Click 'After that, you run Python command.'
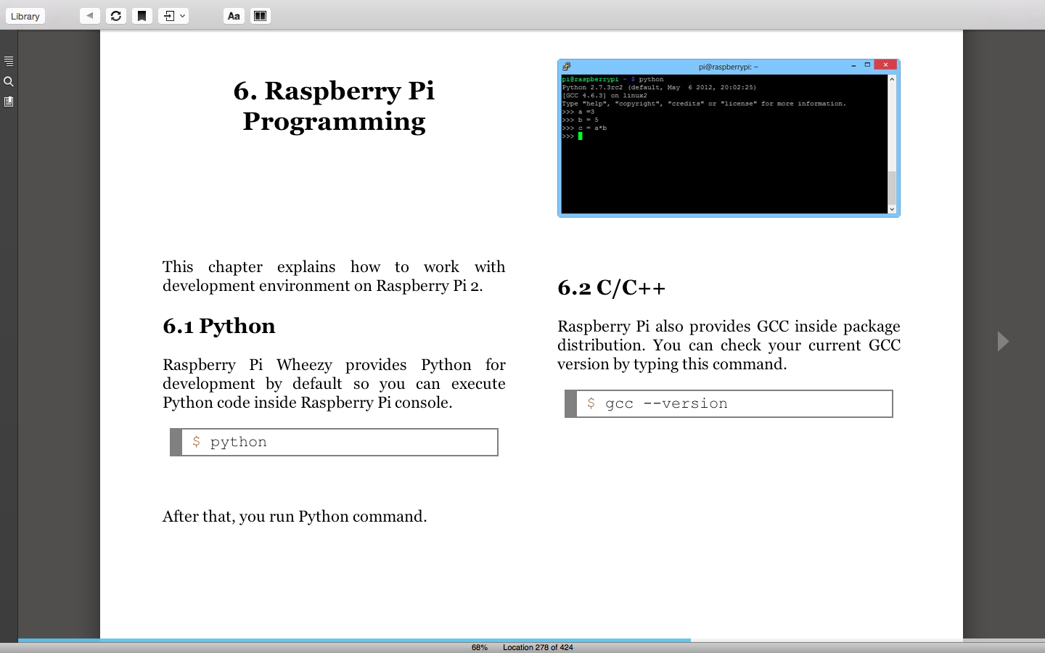Screen dimensions: 1045x653 tap(295, 516)
